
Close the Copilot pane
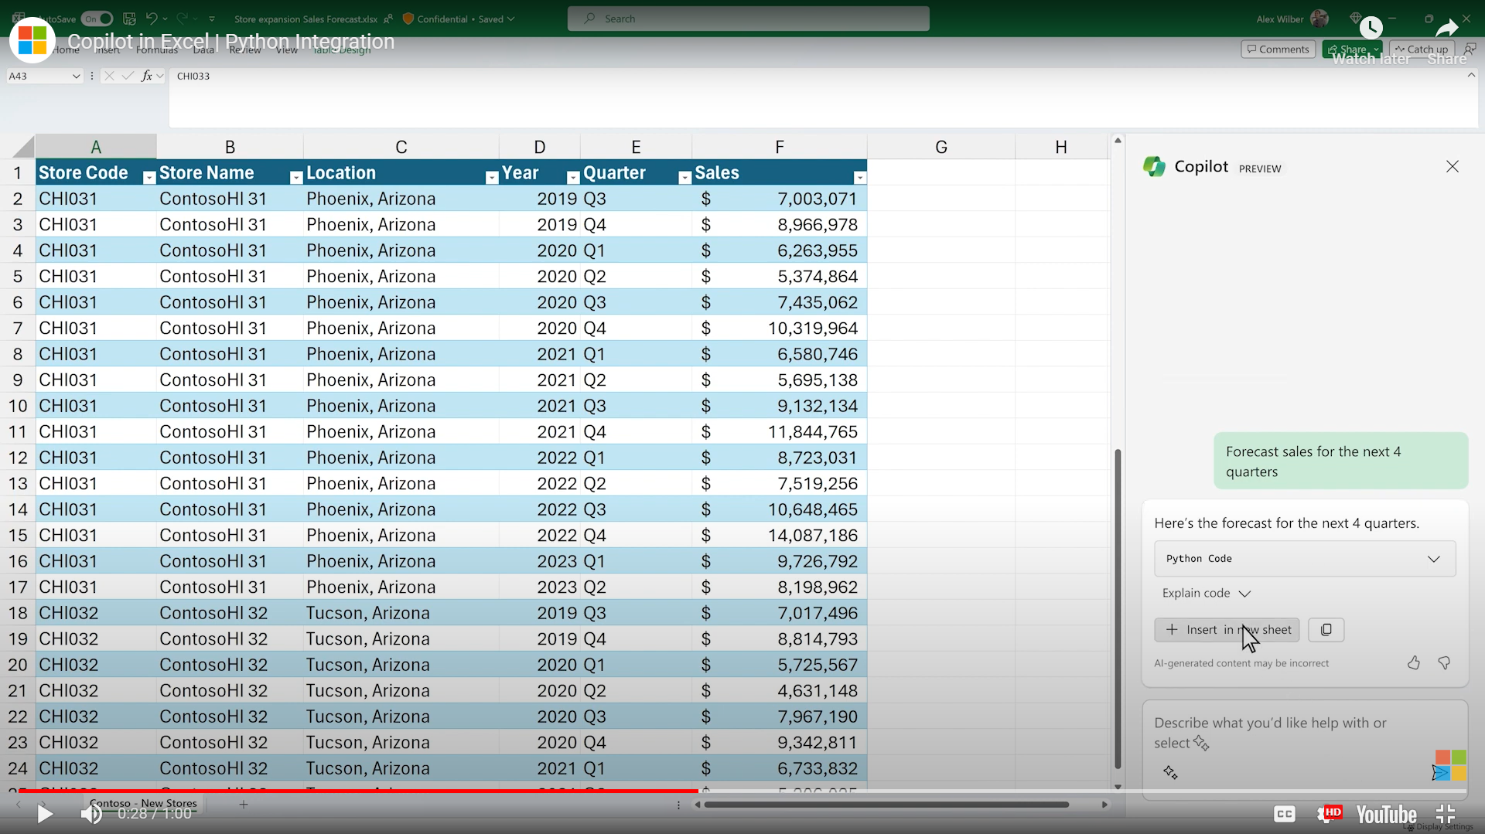1452,167
